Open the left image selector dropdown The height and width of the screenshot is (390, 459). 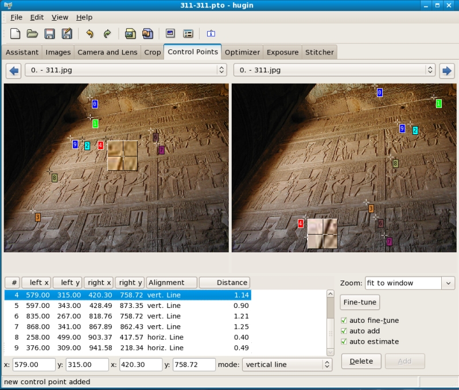[221, 70]
